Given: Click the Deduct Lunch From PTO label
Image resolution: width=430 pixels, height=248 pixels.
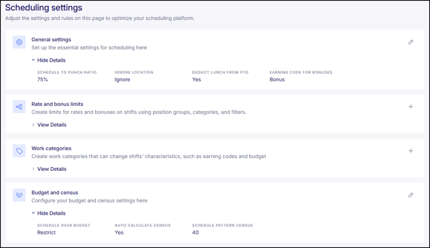Looking at the screenshot, I should [x=220, y=72].
